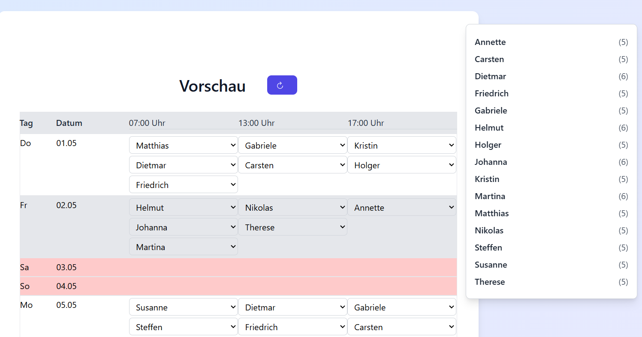
Task: Click the Datum column header
Action: (69, 123)
